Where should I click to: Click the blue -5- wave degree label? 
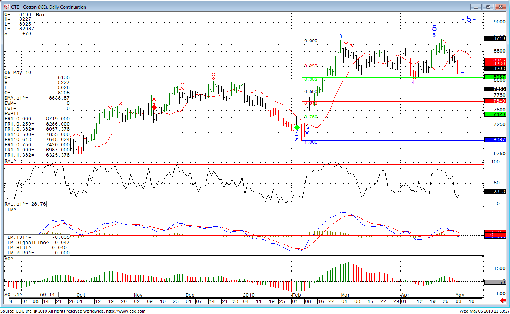tap(468, 19)
